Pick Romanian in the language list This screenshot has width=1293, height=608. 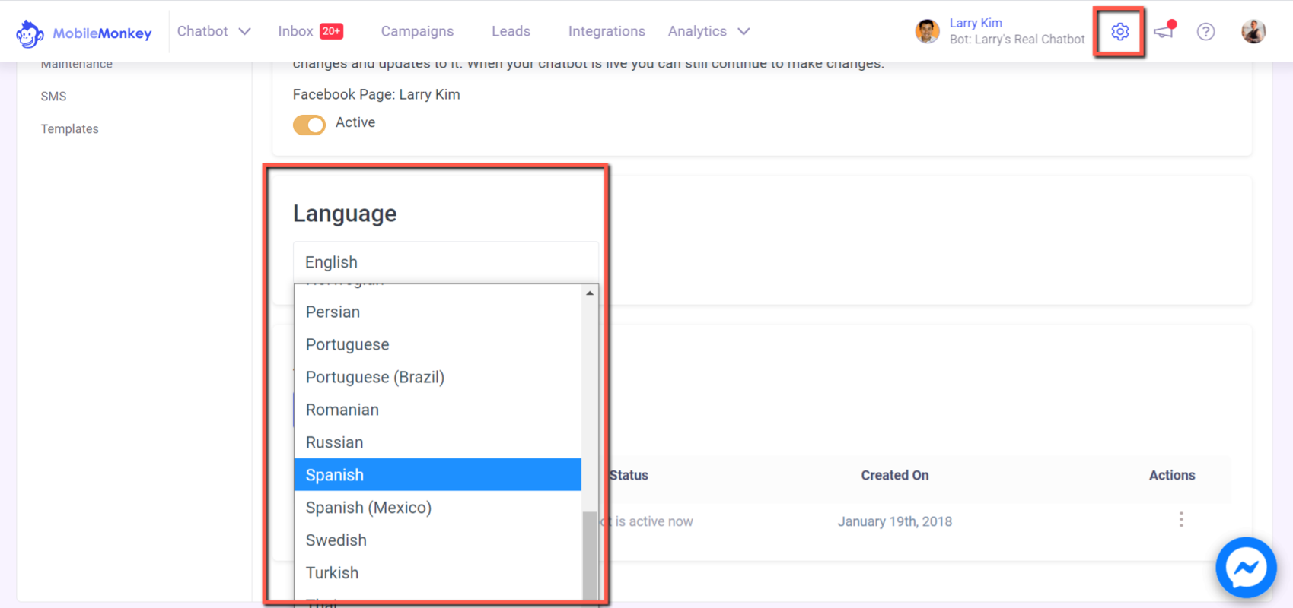[438, 410]
